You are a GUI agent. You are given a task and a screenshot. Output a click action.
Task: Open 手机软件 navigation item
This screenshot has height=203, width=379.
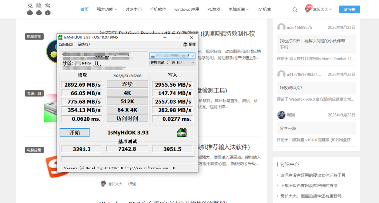point(158,9)
